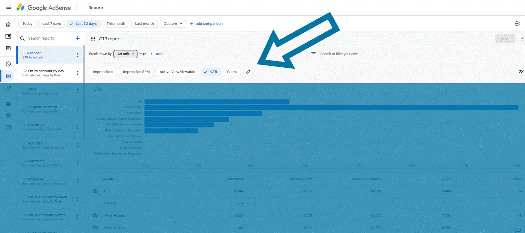Open options for Platforms report
Screen dimensions: 525x233
(78, 163)
